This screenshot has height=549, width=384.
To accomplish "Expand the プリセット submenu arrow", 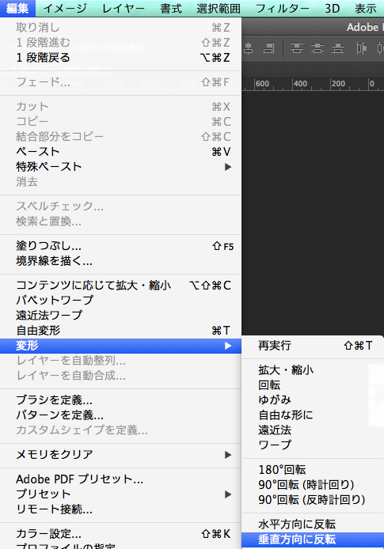I will (x=228, y=494).
